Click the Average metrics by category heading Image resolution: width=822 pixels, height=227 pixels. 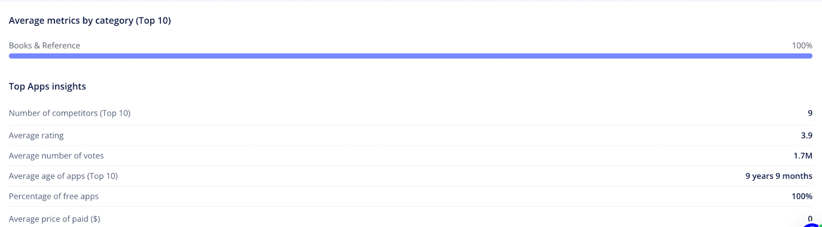90,21
